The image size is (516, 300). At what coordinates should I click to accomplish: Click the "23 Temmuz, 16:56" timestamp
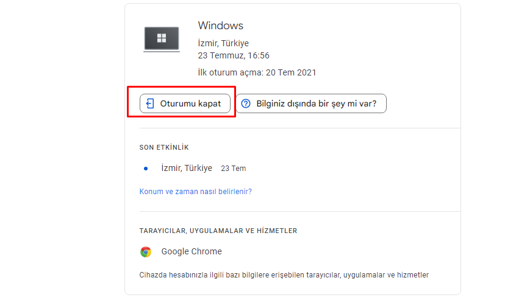point(234,55)
